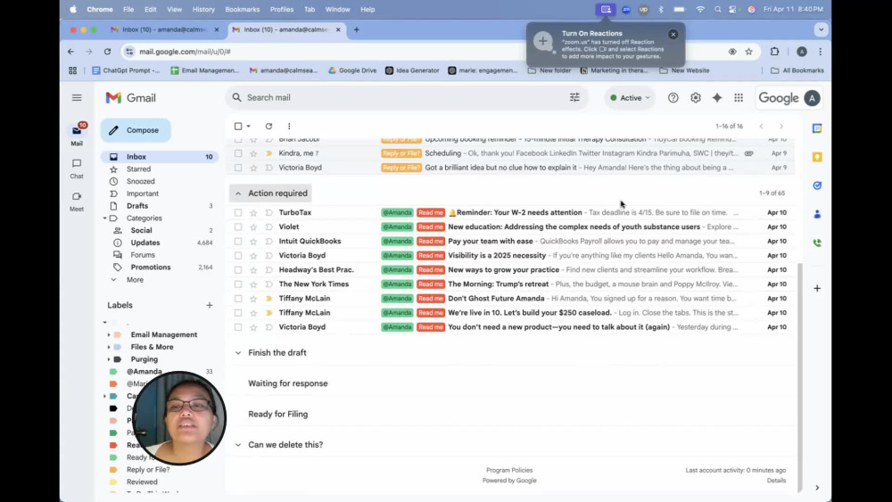Click the Gemini sparkle icon
Image resolution: width=892 pixels, height=502 pixels.
(717, 98)
